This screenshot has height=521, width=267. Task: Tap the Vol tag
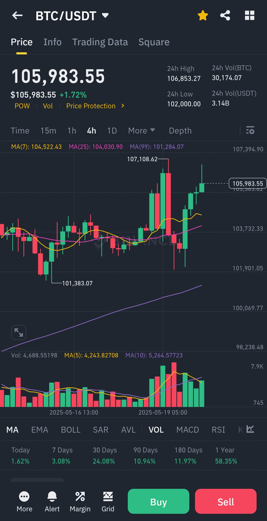click(48, 106)
